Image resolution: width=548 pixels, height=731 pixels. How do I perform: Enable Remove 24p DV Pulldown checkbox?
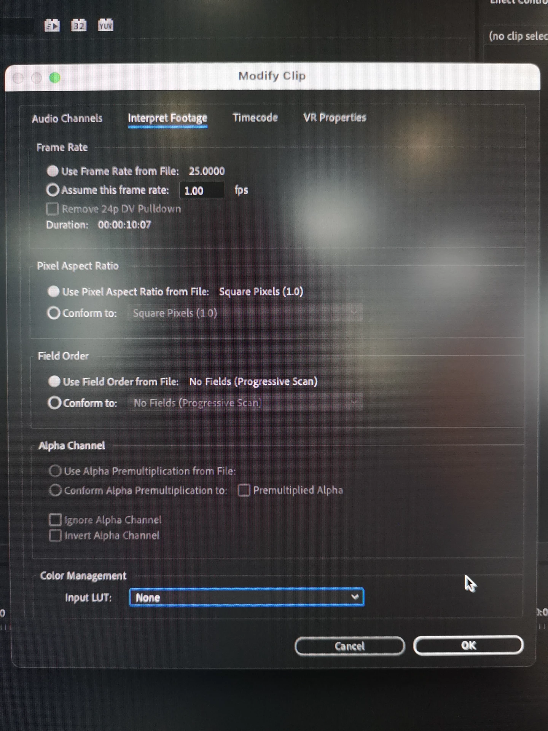53,209
